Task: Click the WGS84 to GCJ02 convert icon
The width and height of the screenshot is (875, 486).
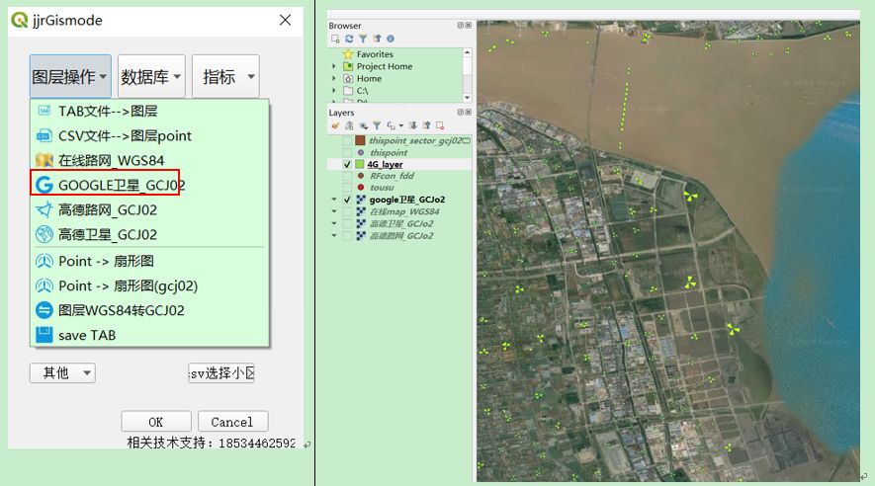Action: pyautogui.click(x=44, y=310)
